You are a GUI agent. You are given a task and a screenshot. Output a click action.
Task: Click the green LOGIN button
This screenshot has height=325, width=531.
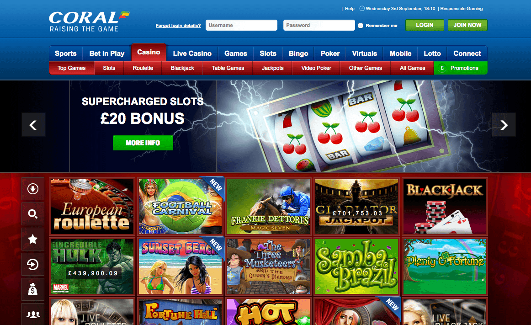(x=425, y=25)
